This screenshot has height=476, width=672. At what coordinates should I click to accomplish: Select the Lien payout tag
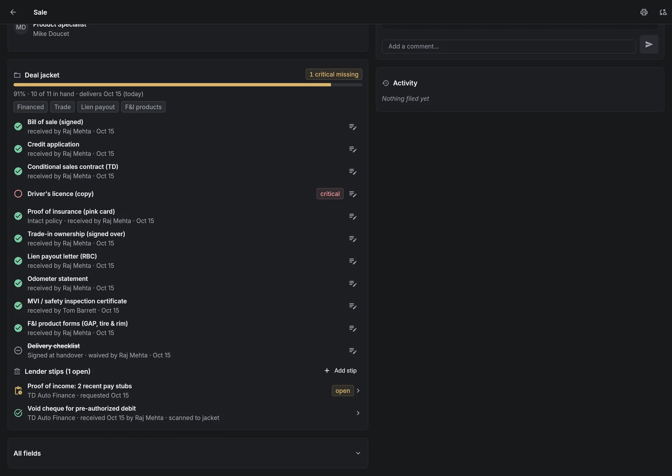coord(98,107)
